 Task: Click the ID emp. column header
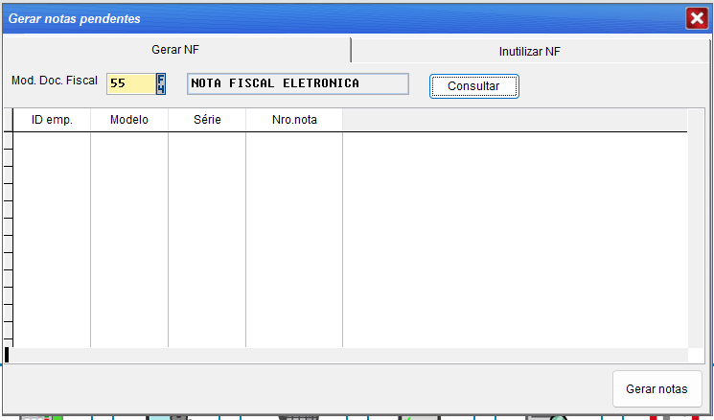[x=52, y=120]
